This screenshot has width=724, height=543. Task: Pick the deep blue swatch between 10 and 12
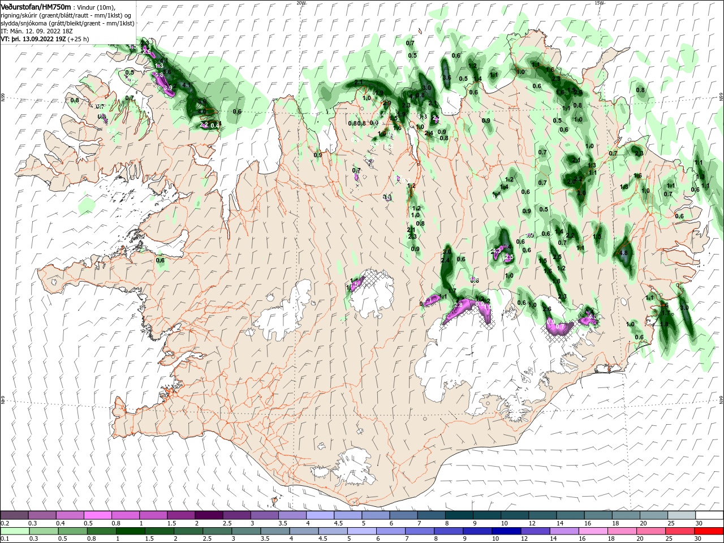[506, 531]
